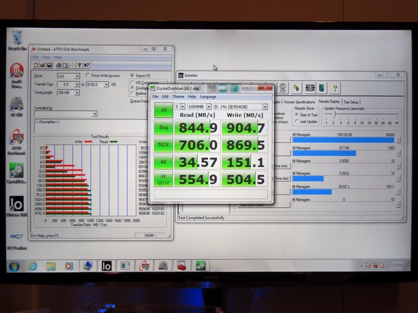418x313 pixels.
Task: Open the Recycle Bin desktop icon
Action: pos(17,40)
